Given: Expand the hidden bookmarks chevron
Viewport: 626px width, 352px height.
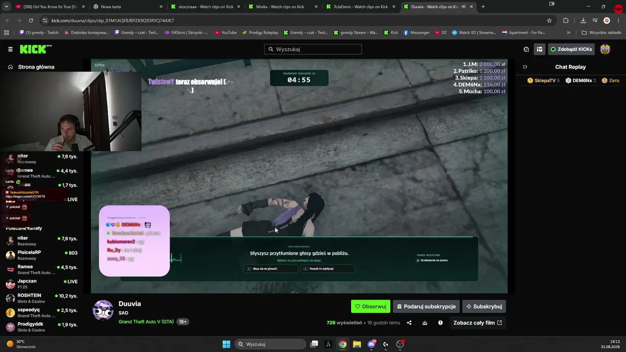Looking at the screenshot, I should pyautogui.click(x=568, y=33).
